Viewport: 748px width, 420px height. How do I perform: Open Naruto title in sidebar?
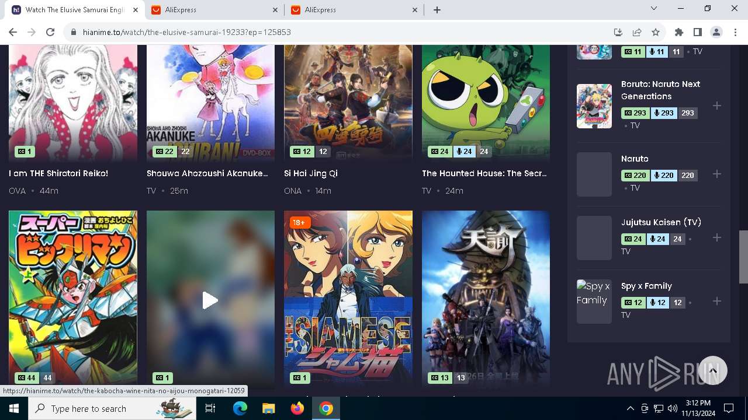tap(635, 159)
